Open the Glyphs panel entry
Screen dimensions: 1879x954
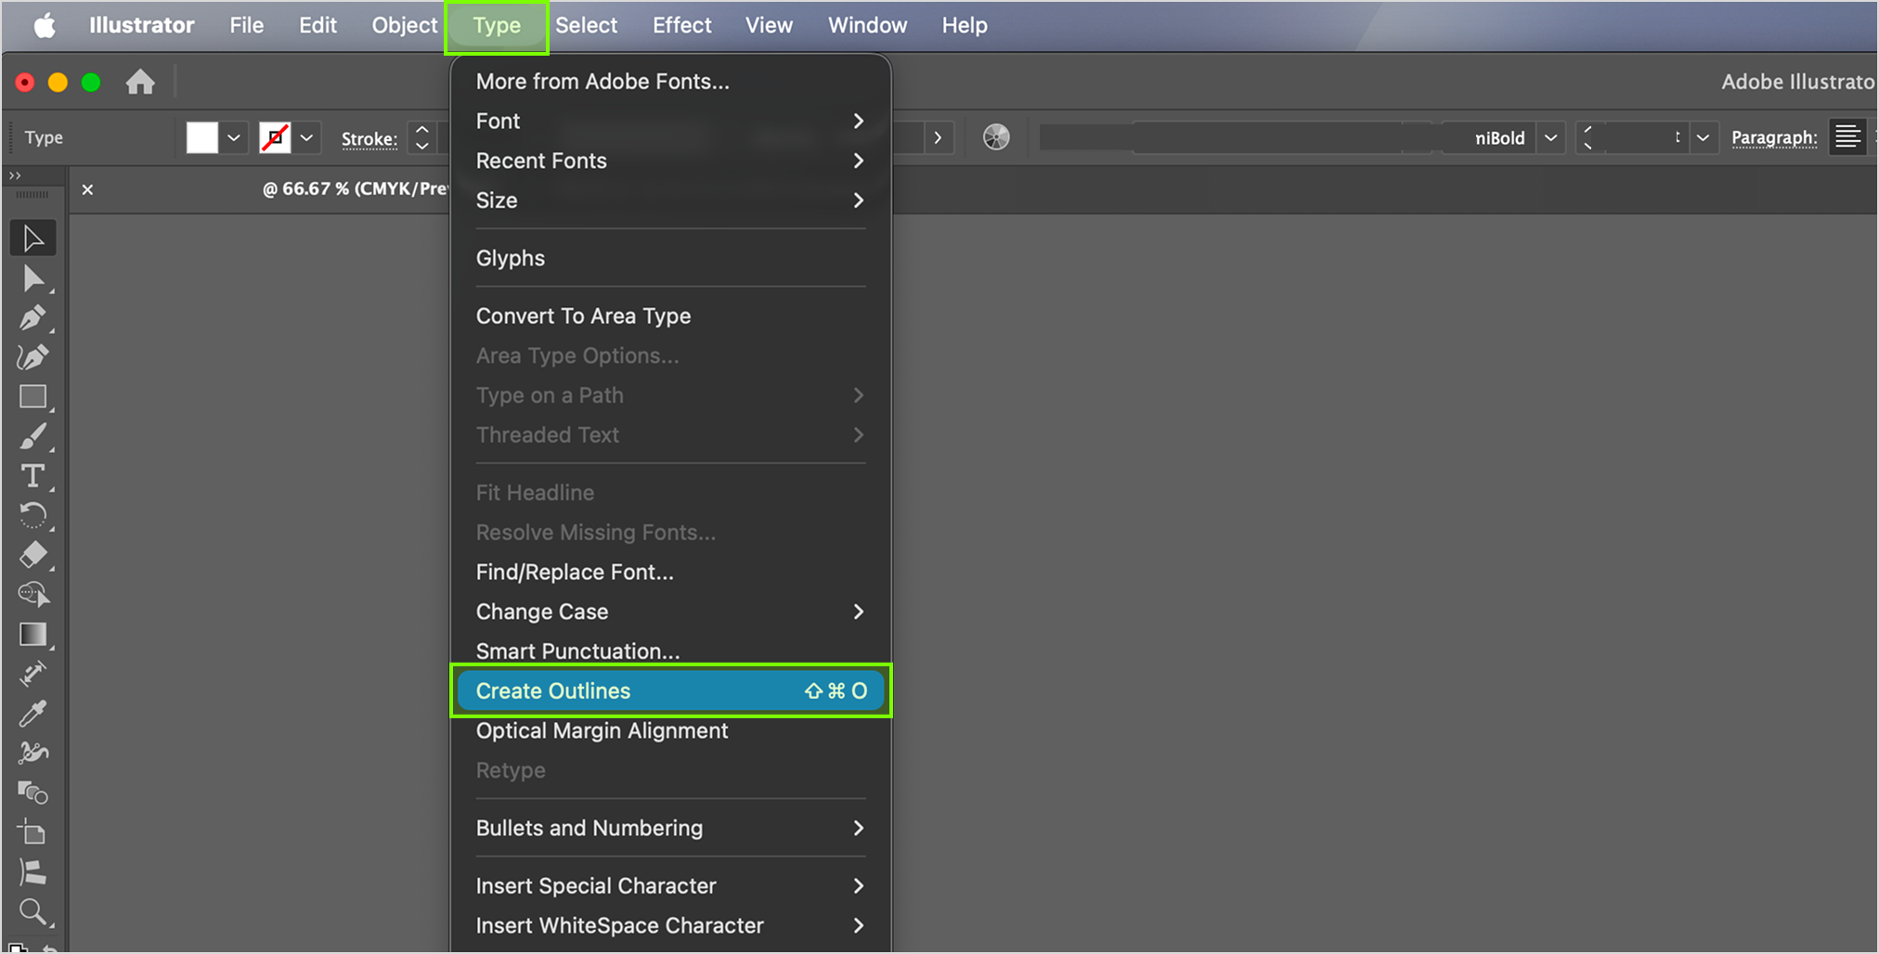(x=510, y=258)
